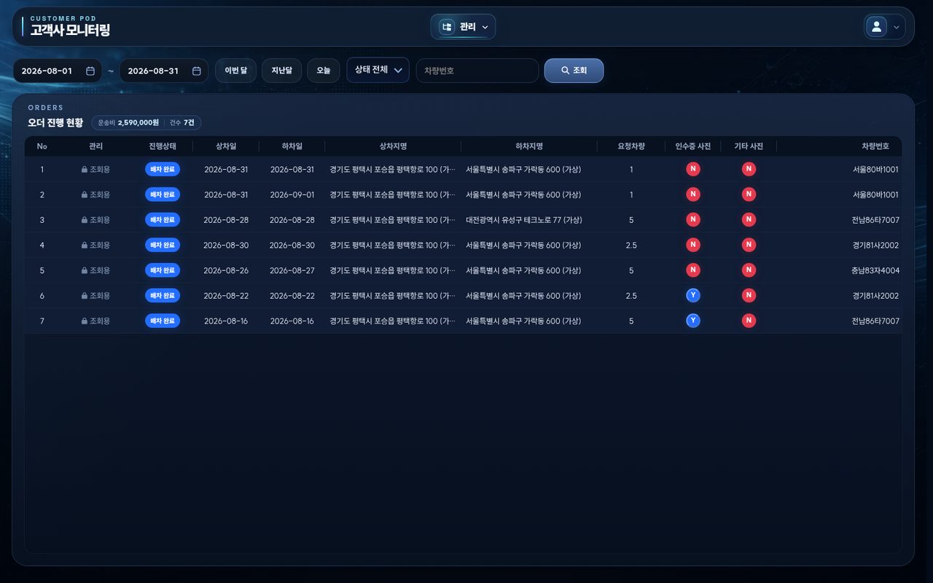Screen dimensions: 933x583
Task: Click 인수증 사진 Y badge for row 6
Action: pos(693,296)
